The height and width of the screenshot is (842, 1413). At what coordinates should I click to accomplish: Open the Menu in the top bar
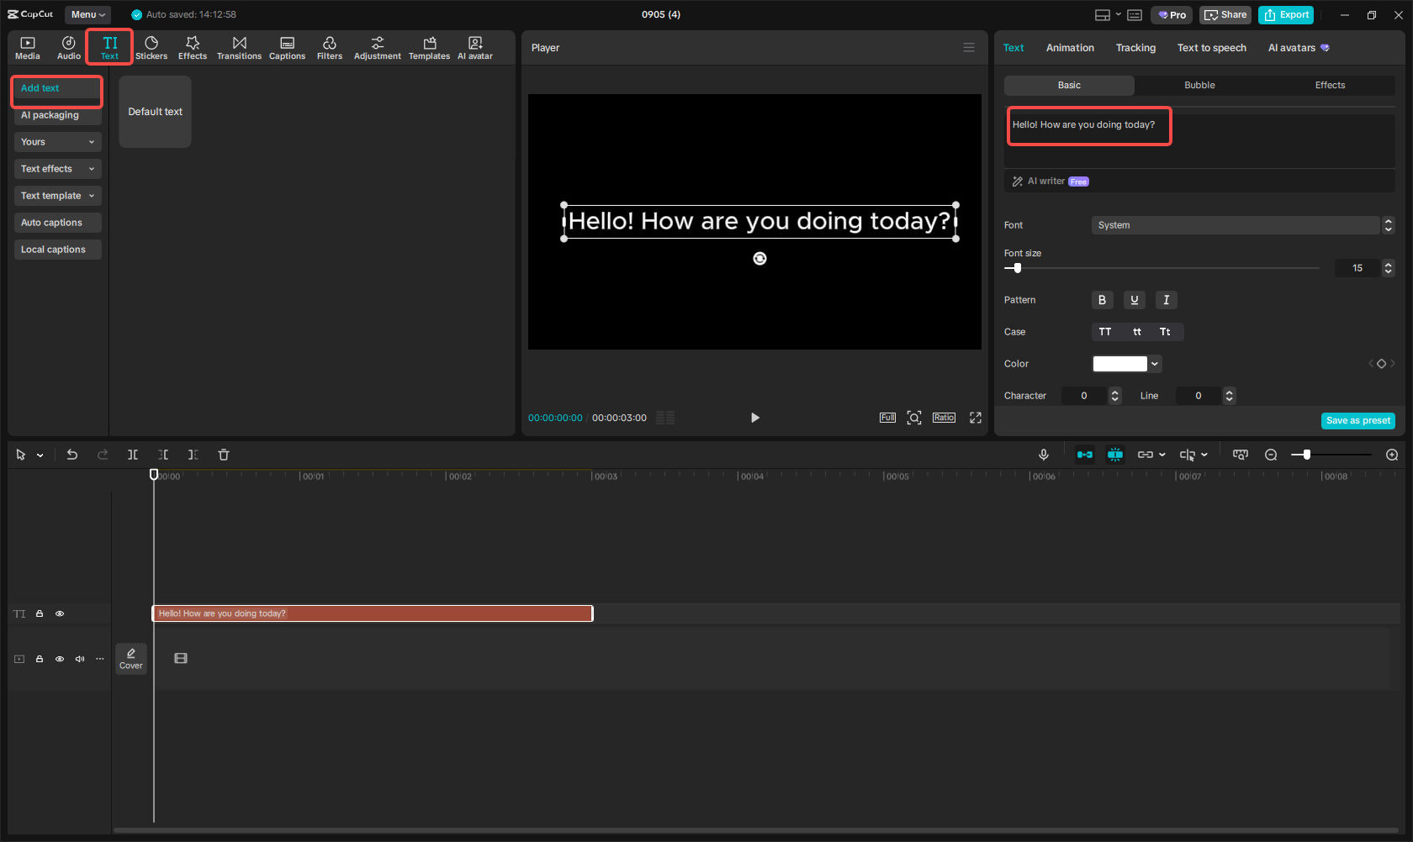(87, 14)
